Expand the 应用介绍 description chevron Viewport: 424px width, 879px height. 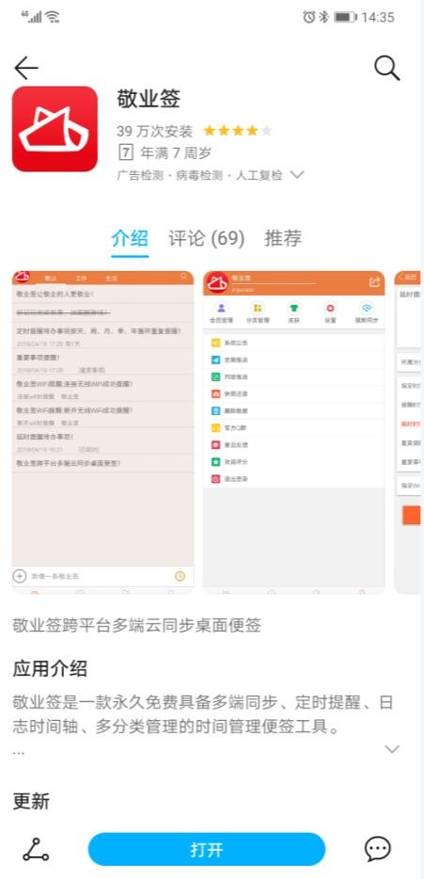coord(392,749)
